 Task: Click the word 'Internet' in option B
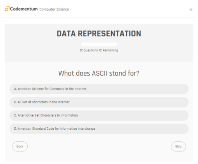click(x=64, y=102)
